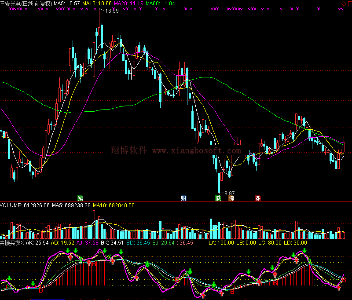Click the 8.97 low price label
352x300 pixels.
coord(229,193)
